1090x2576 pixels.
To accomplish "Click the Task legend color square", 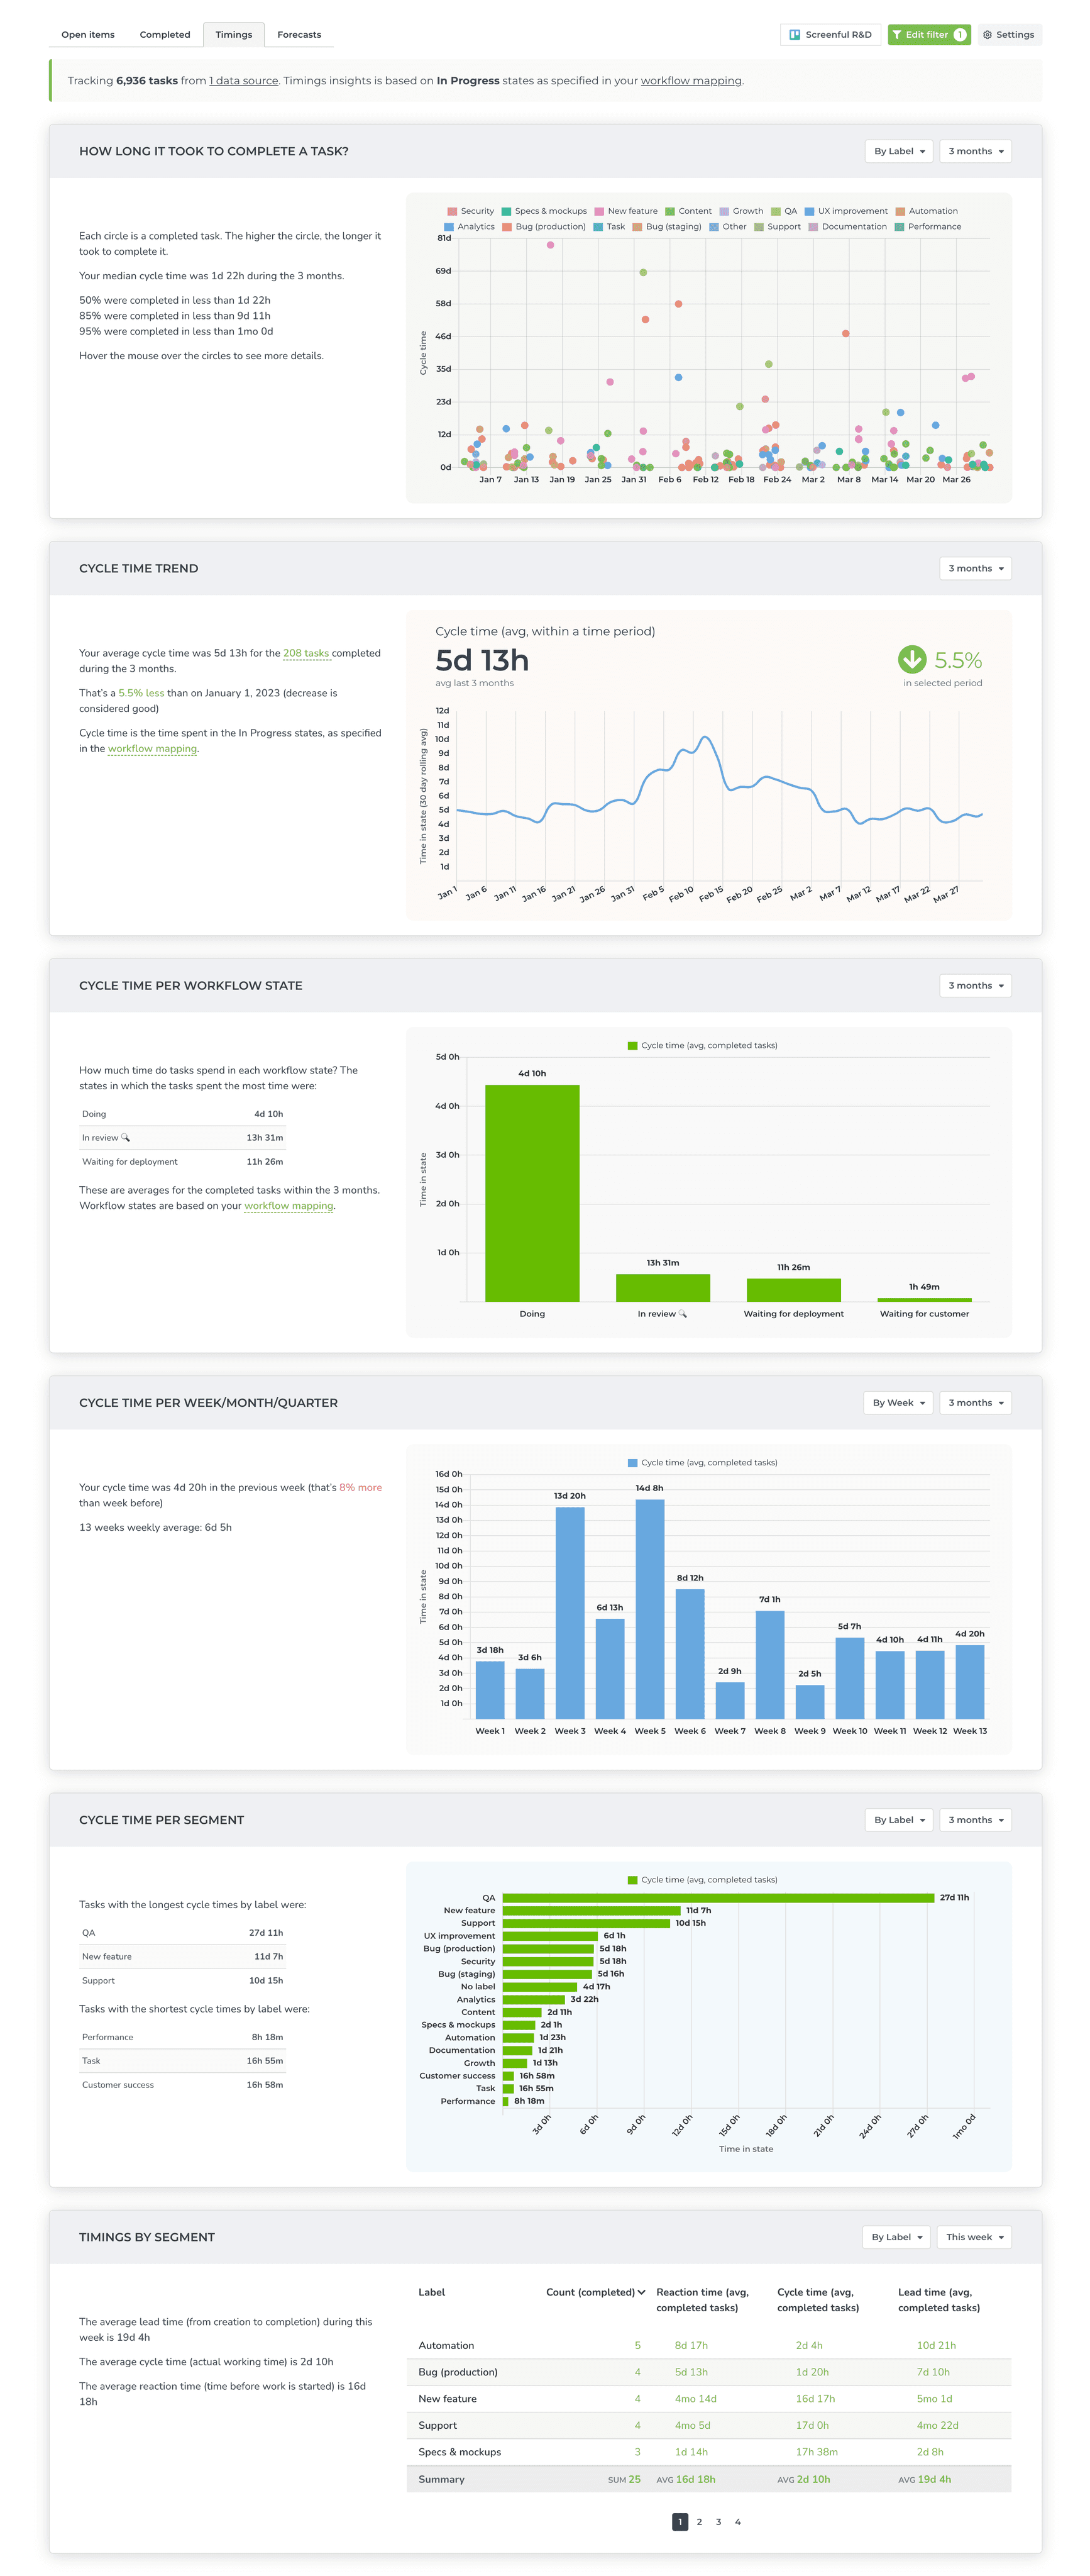I will (598, 227).
